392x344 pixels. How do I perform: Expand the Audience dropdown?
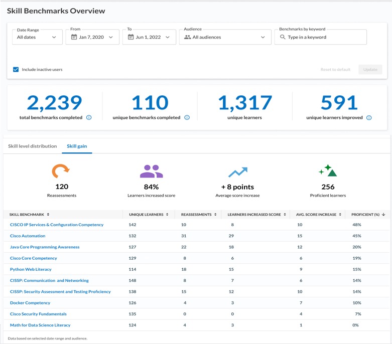click(224, 37)
